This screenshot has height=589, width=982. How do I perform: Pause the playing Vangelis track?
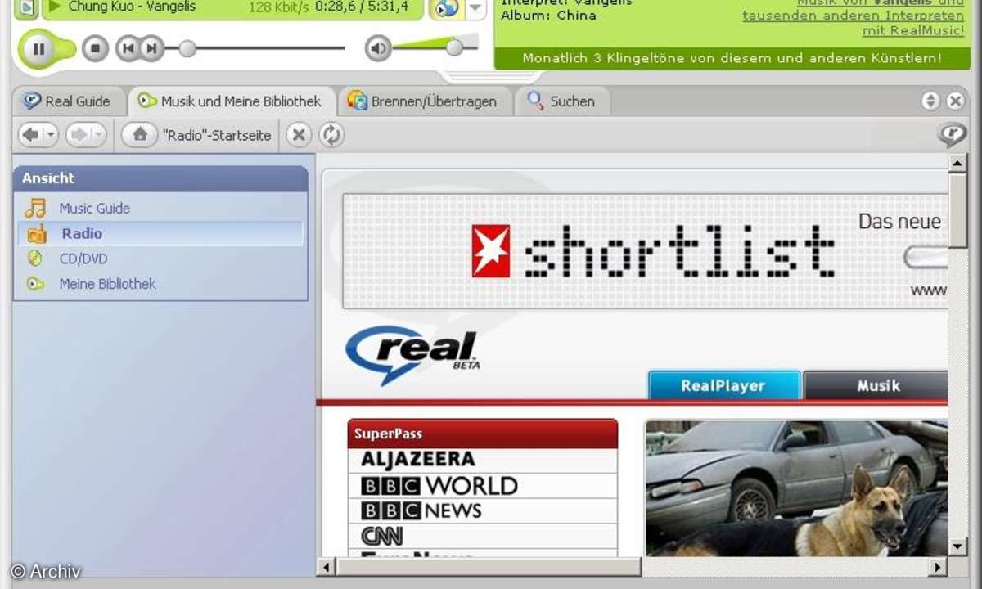pos(38,48)
